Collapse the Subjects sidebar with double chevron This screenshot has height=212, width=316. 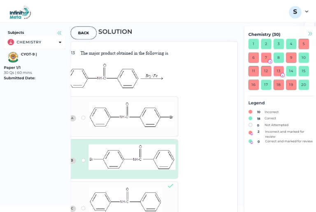59,33
